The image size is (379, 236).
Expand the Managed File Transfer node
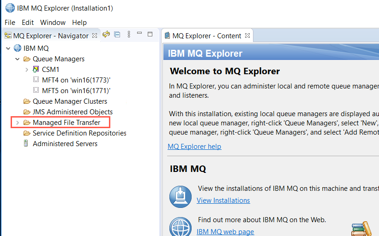18,123
